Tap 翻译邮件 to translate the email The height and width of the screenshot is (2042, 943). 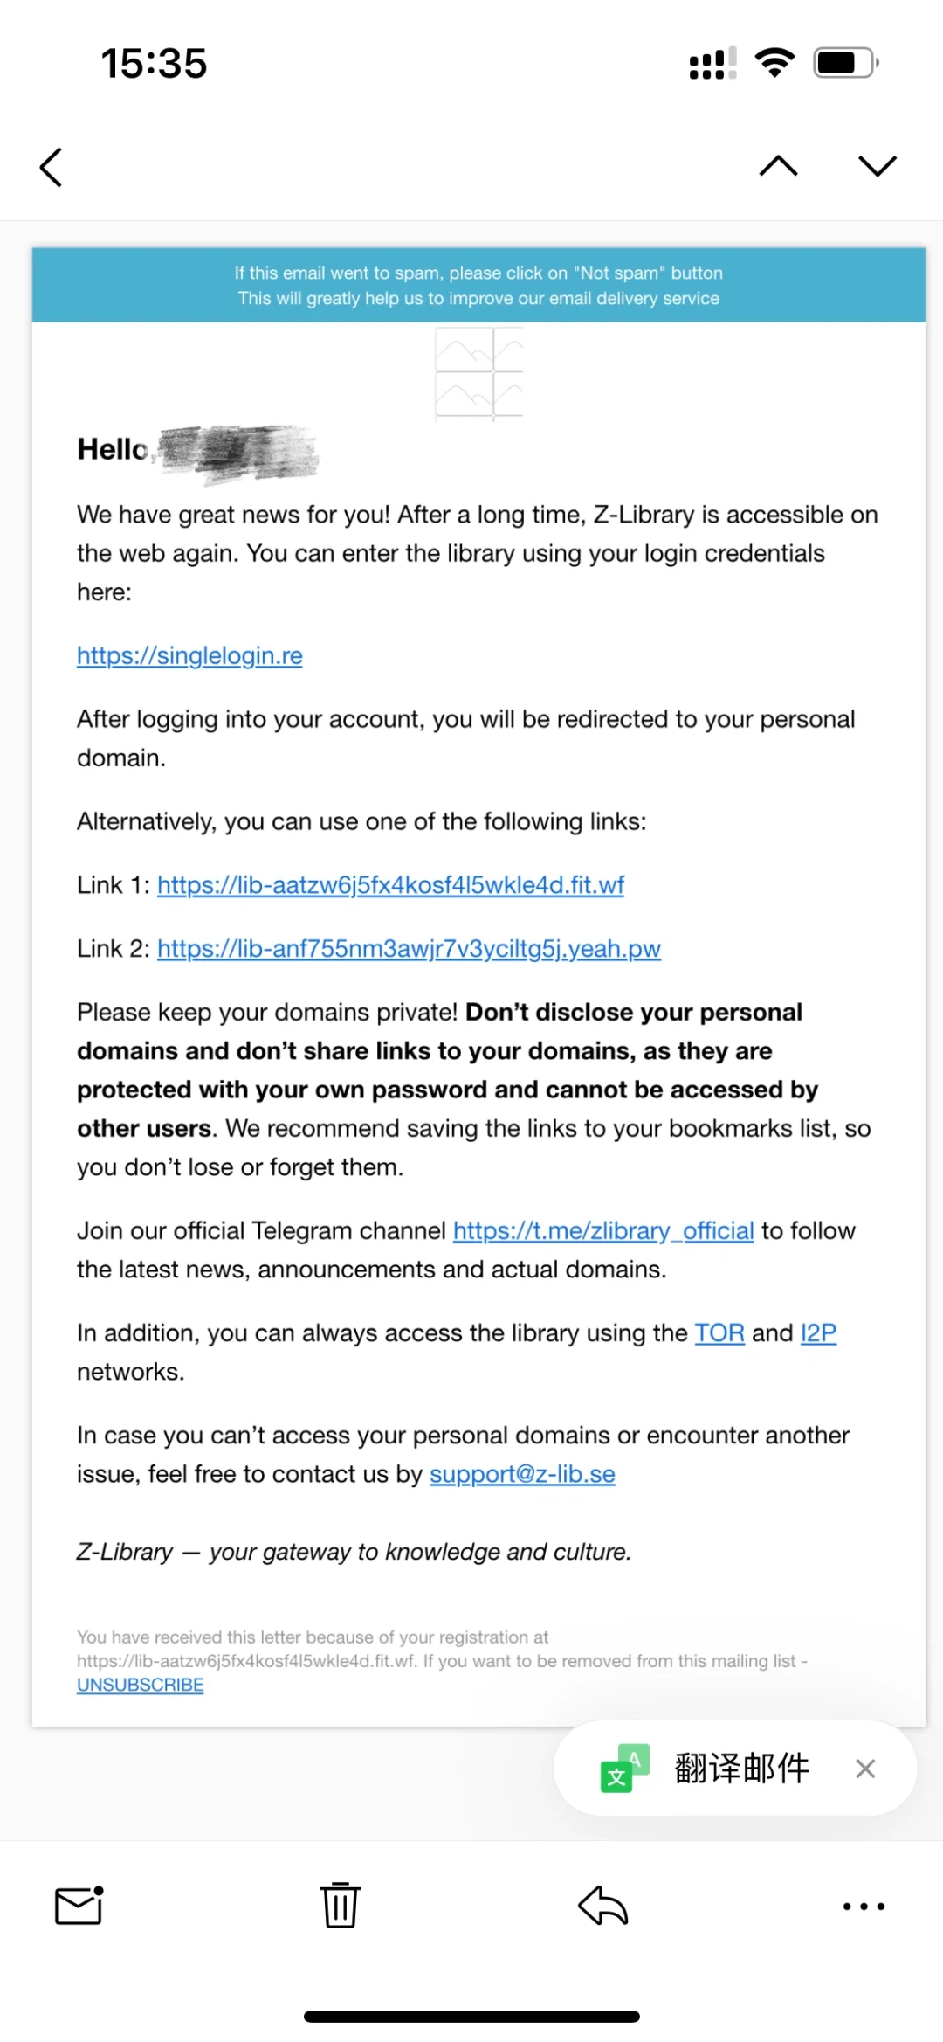coord(742,1769)
